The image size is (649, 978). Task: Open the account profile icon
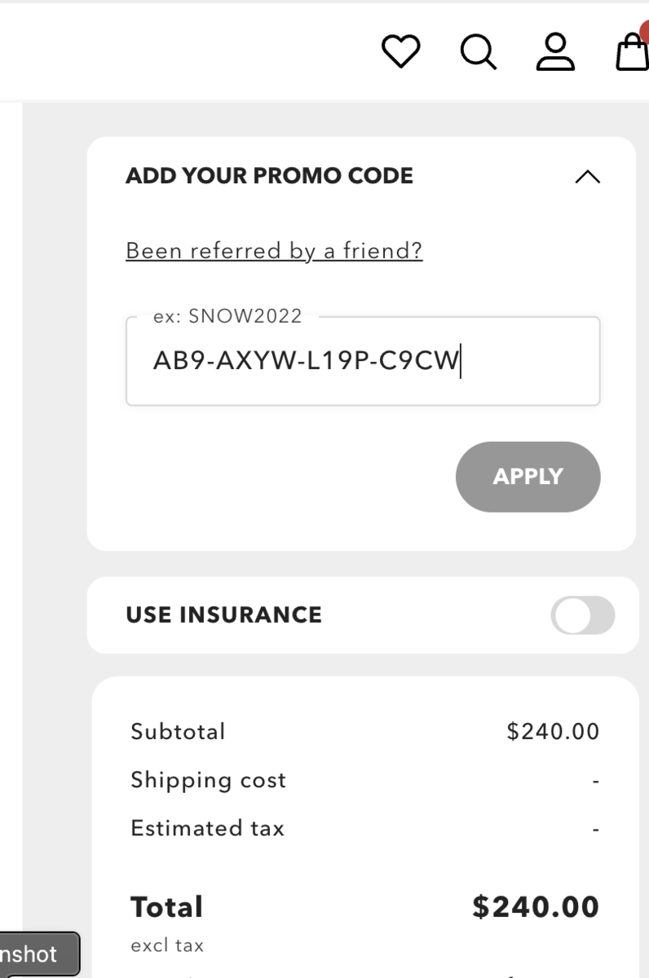(x=555, y=52)
